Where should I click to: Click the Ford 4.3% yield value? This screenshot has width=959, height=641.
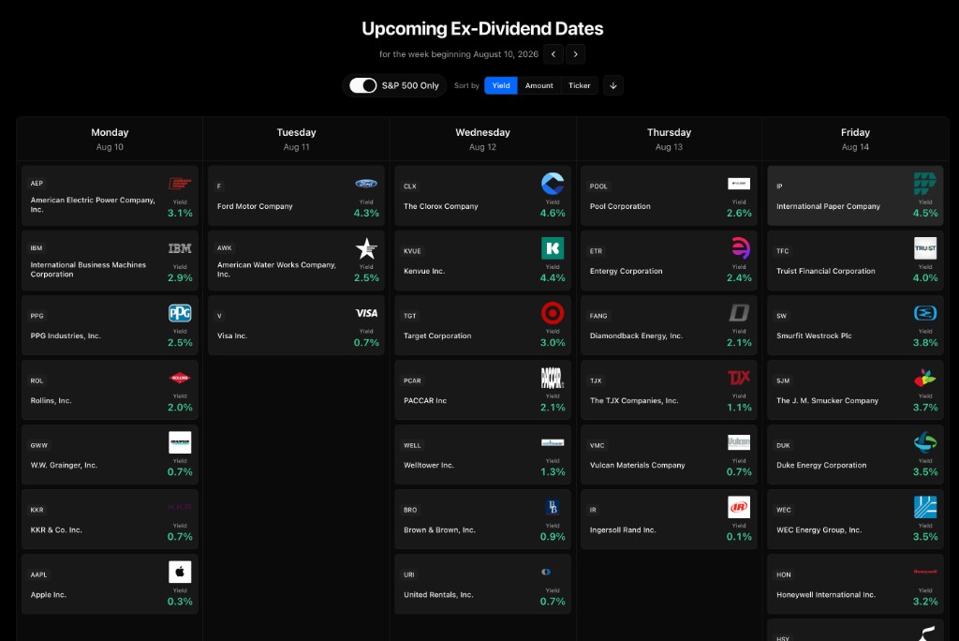[x=366, y=213]
